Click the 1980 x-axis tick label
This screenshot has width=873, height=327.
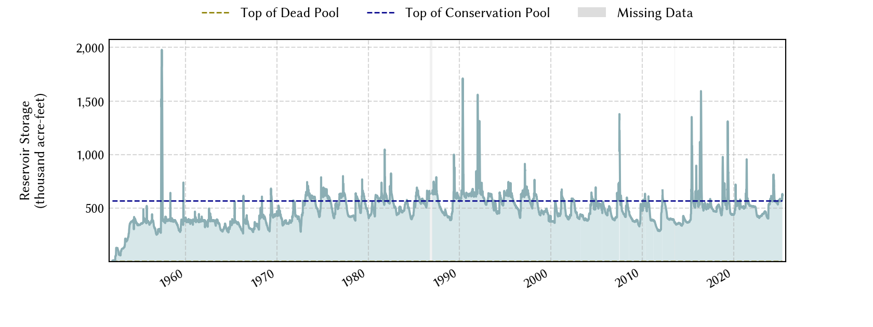[354, 279]
